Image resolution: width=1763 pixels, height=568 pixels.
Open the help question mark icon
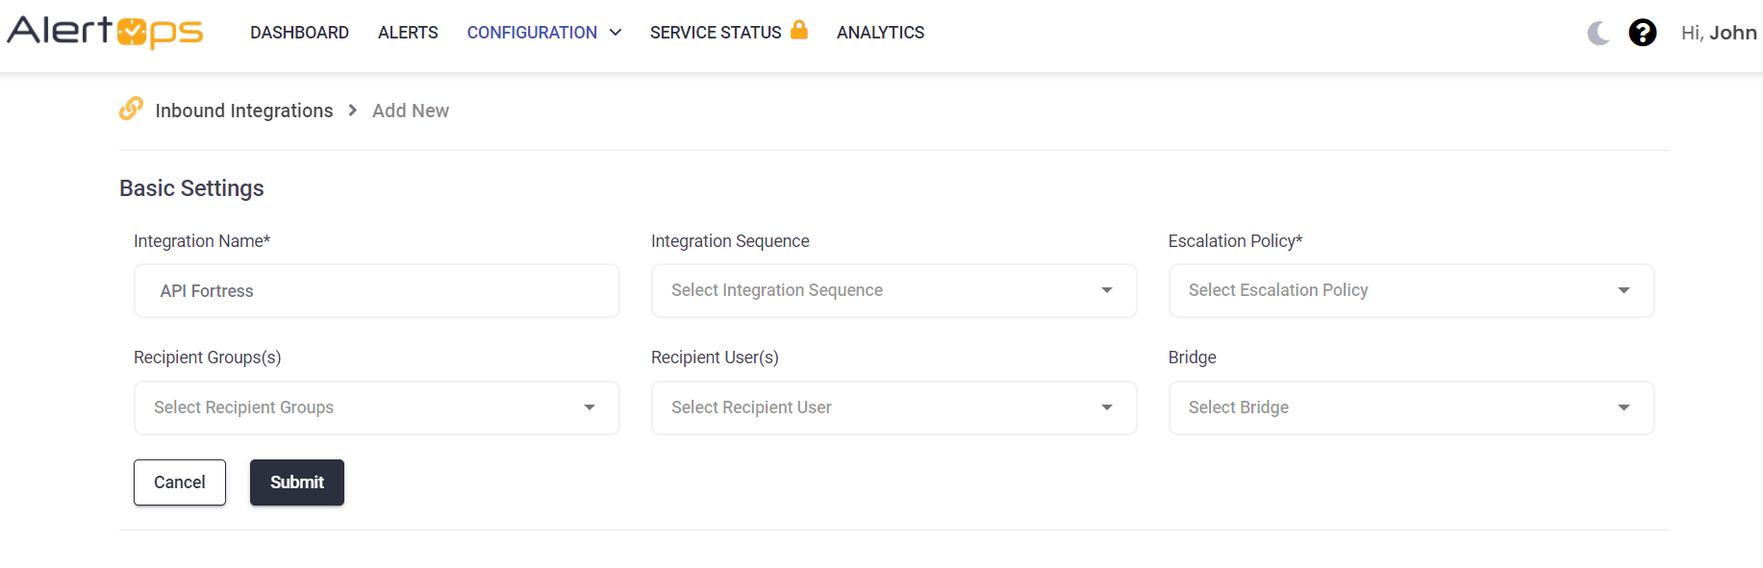coord(1643,34)
